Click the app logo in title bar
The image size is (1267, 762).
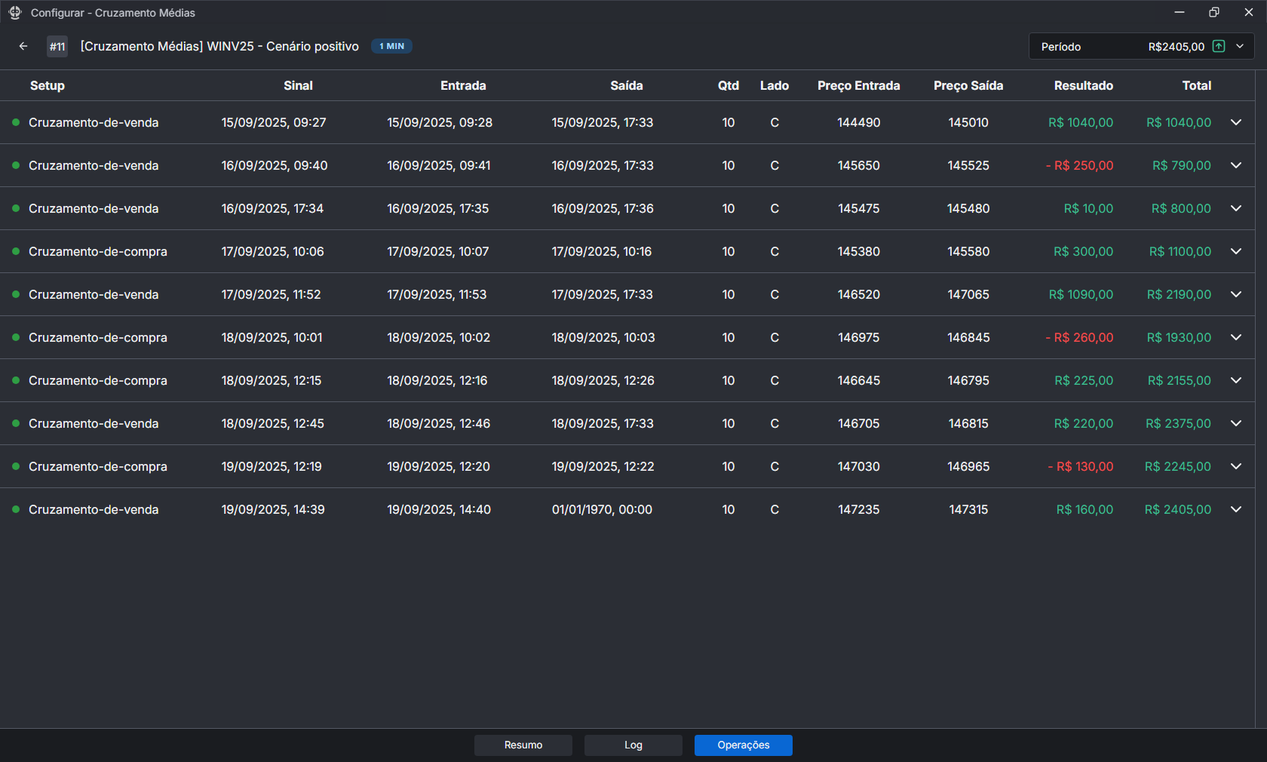pyautogui.click(x=15, y=13)
